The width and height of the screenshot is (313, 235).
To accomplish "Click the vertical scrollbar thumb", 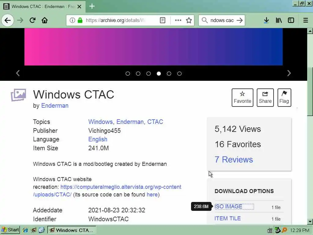I will 310,91.
